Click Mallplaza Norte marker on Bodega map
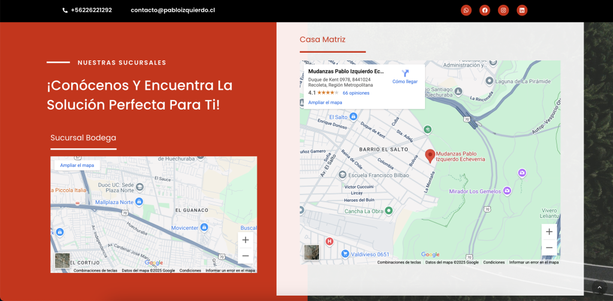This screenshot has width=613, height=301. [139, 202]
